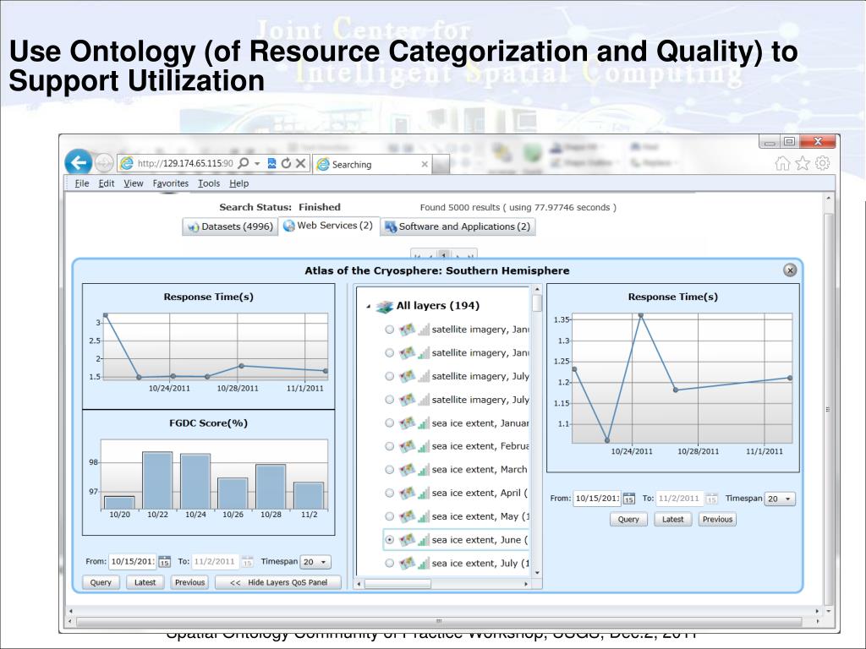Image resolution: width=866 pixels, height=649 pixels.
Task: Select the sea ice extent, July radio button
Action: (x=389, y=563)
